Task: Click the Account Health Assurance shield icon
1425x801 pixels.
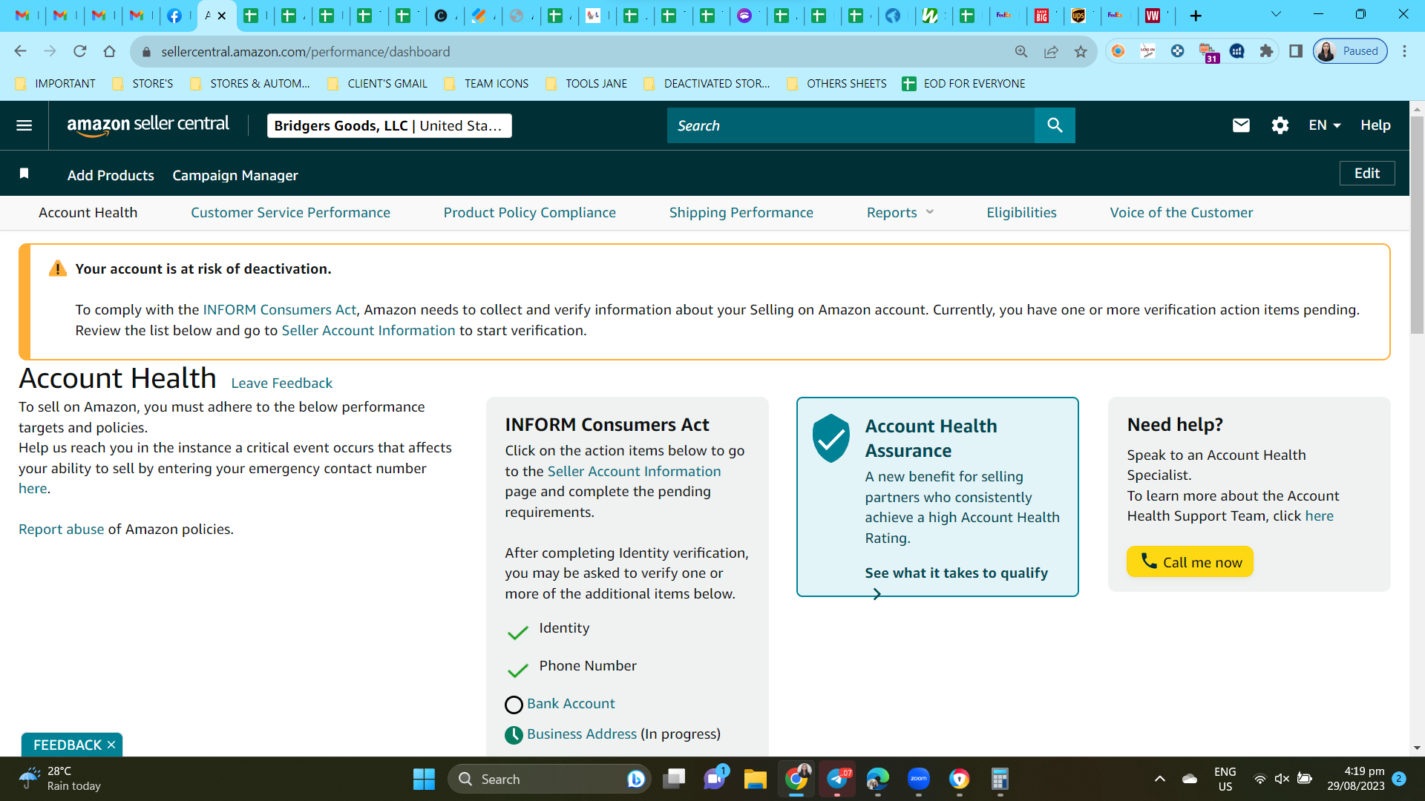Action: [x=831, y=438]
